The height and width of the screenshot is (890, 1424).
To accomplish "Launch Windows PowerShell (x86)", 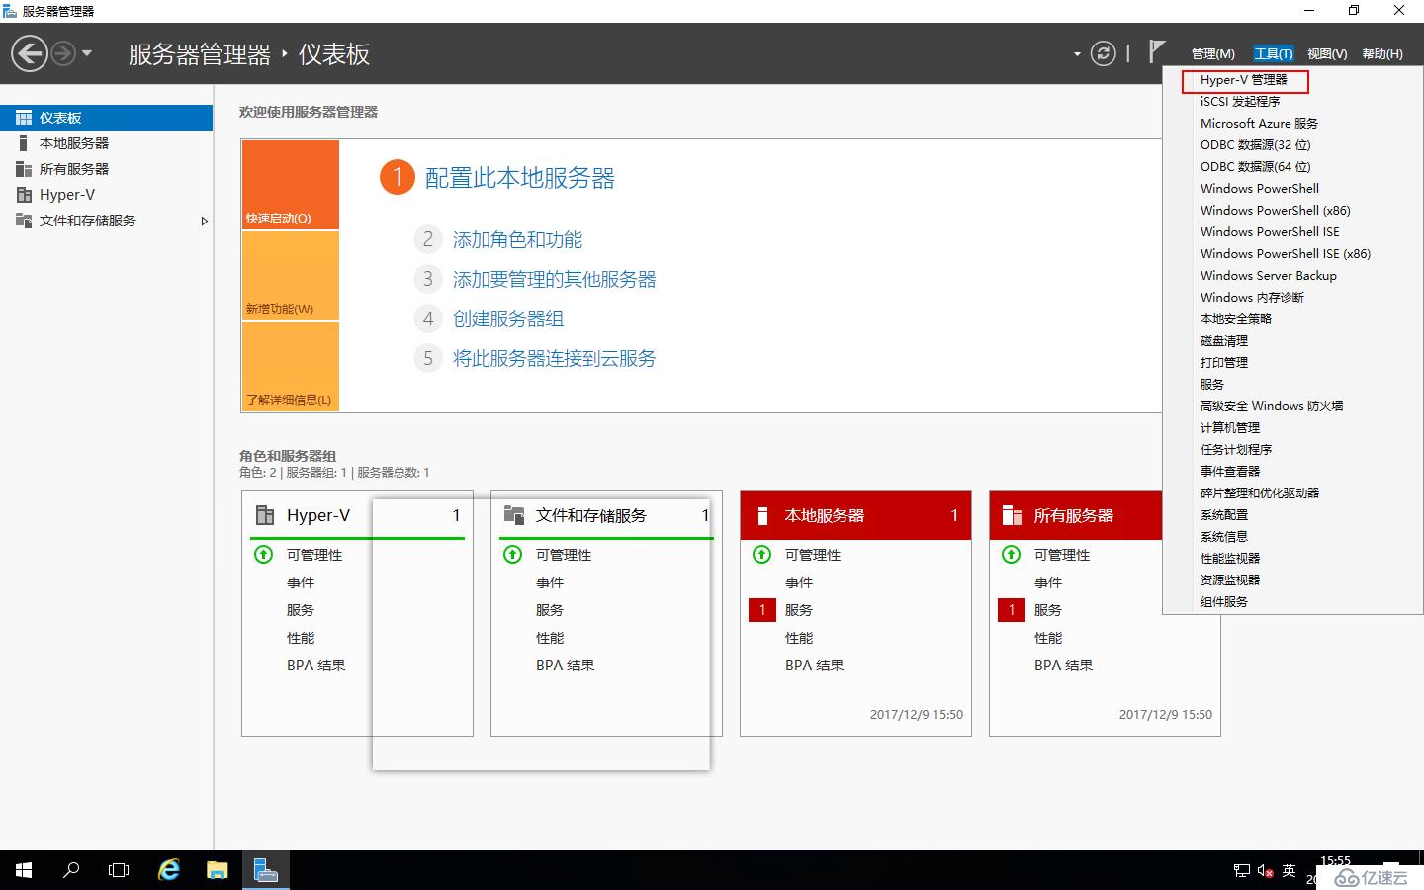I will tap(1276, 211).
